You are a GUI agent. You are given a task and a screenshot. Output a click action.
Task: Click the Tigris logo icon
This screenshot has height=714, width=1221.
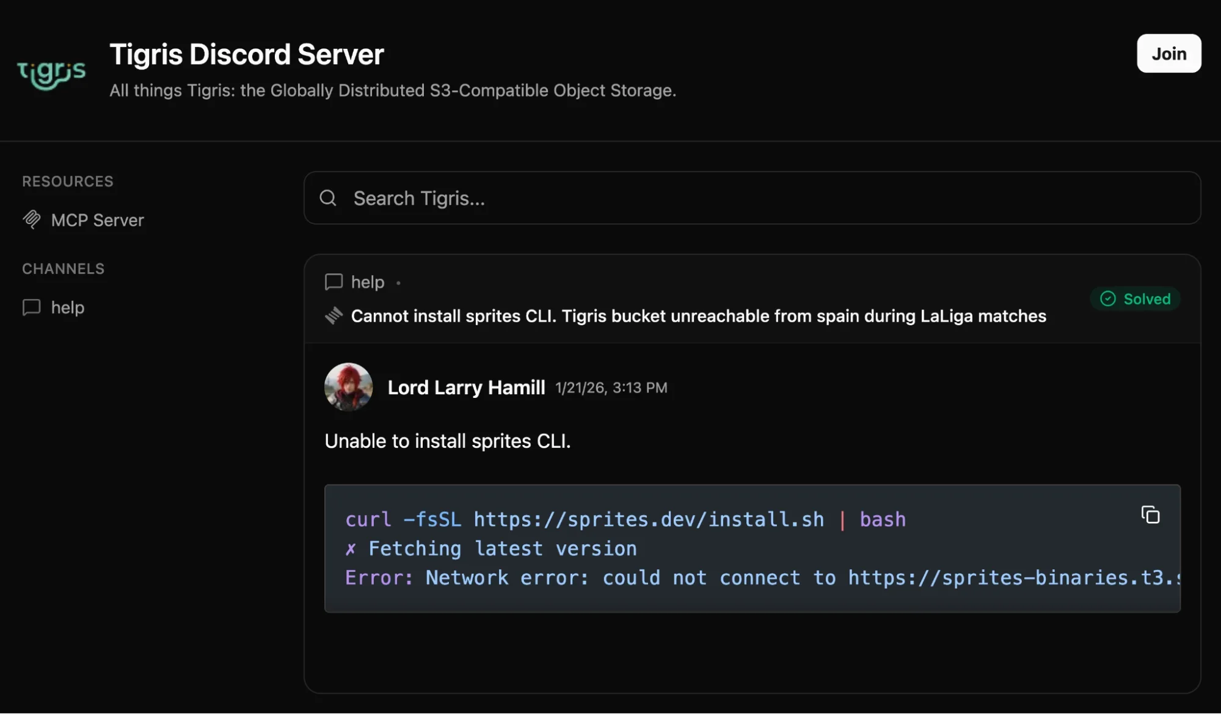[52, 71]
